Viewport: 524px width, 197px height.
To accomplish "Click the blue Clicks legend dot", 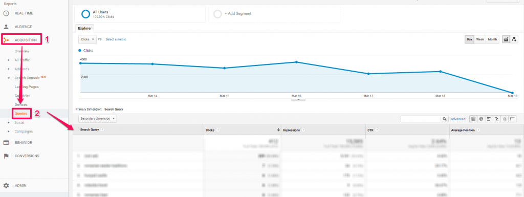I will click(80, 51).
